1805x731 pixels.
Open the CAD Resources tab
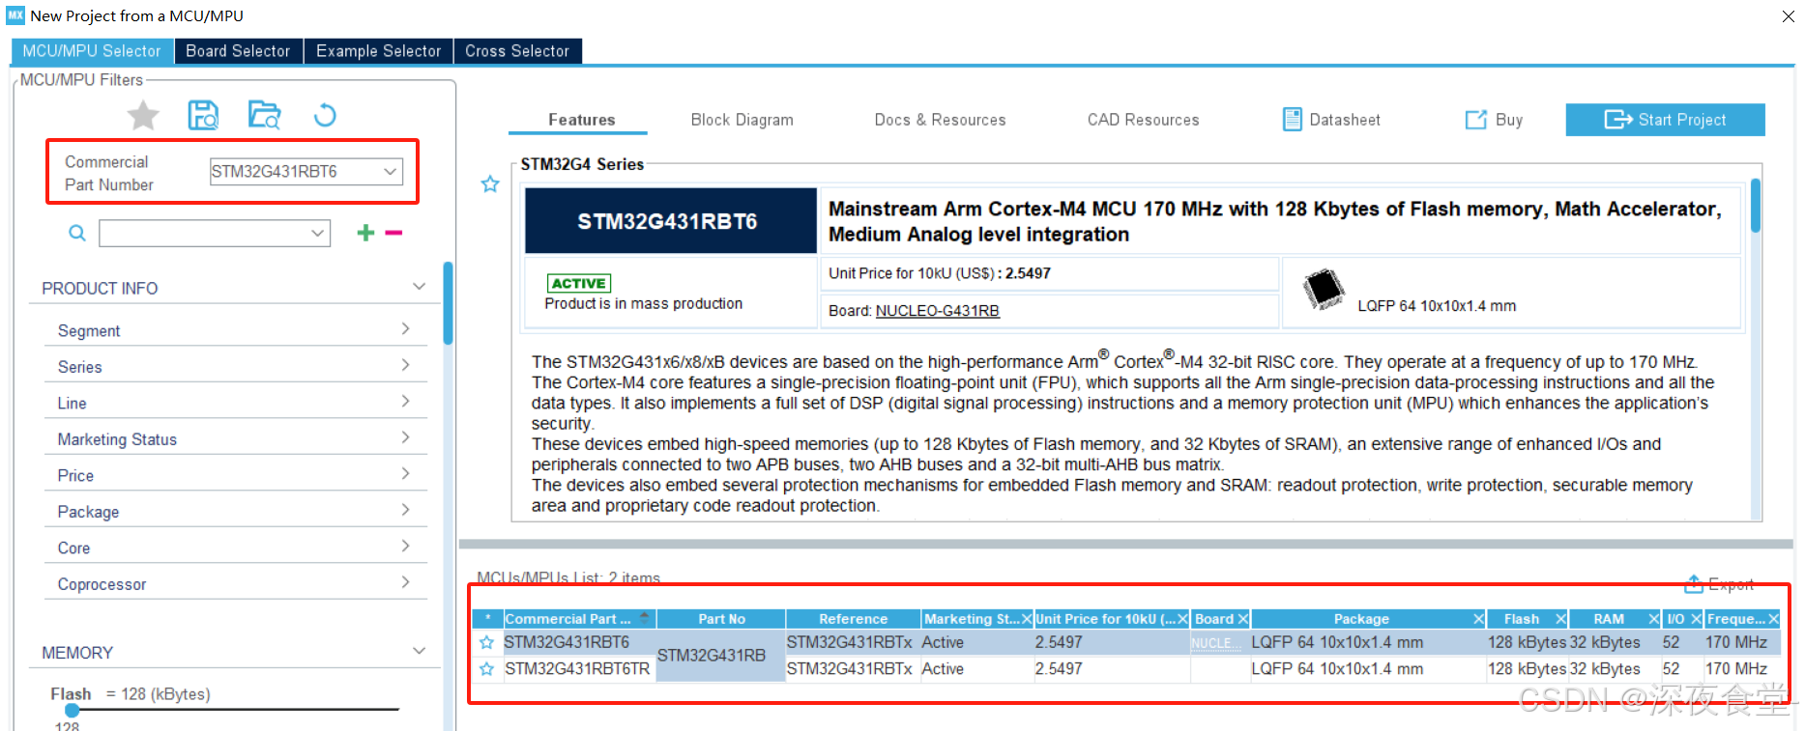tap(1143, 120)
